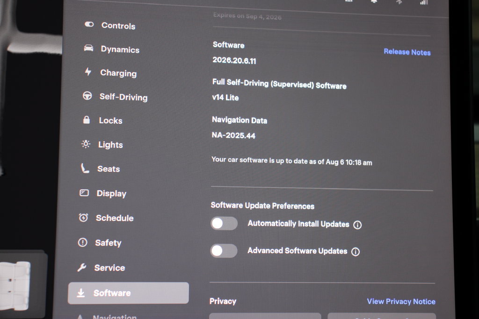
Task: Open View Privacy Notice link
Action: (401, 301)
